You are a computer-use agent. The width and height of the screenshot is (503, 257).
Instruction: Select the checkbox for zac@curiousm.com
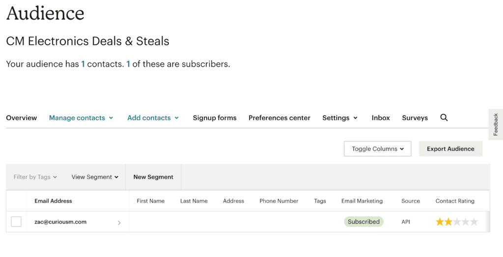(x=16, y=222)
